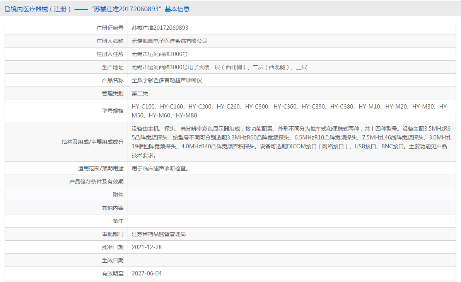Click the 注册证编号 row label
The image size is (461, 282).
110,28
